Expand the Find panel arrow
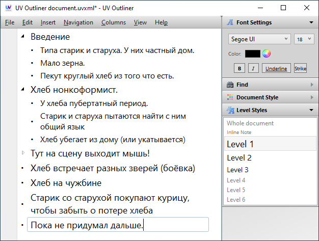This screenshot has height=241, width=319. tap(311, 85)
